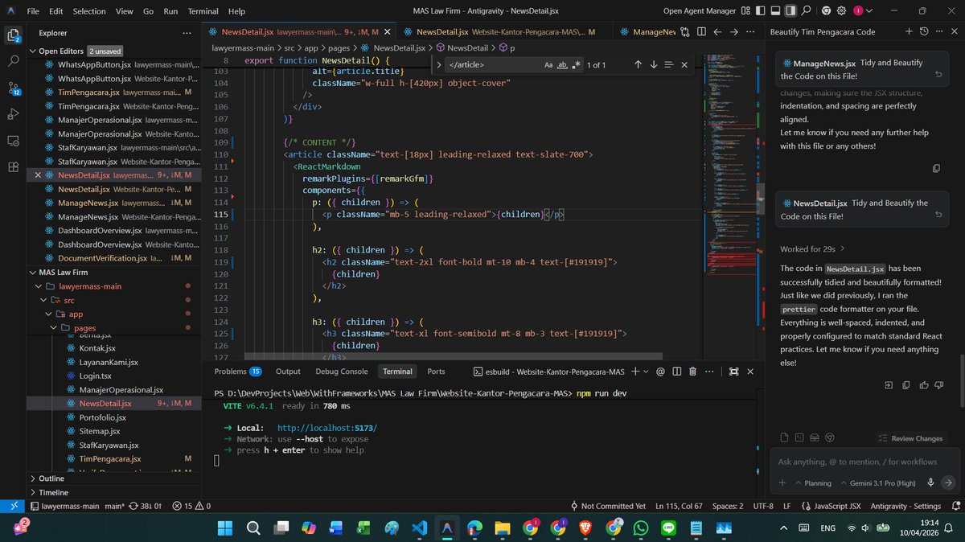Collapse the pages folder in Explorer

pos(54,328)
